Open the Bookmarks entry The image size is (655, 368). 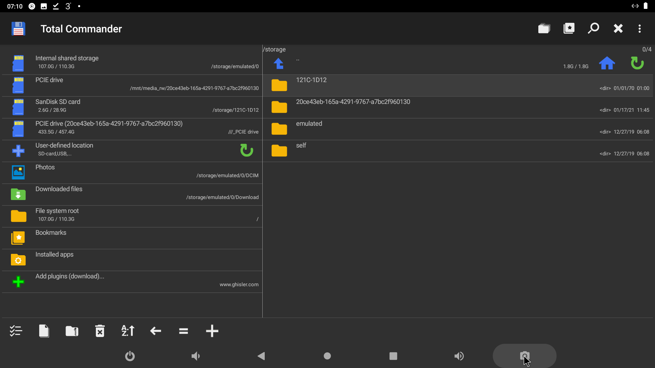coord(132,238)
